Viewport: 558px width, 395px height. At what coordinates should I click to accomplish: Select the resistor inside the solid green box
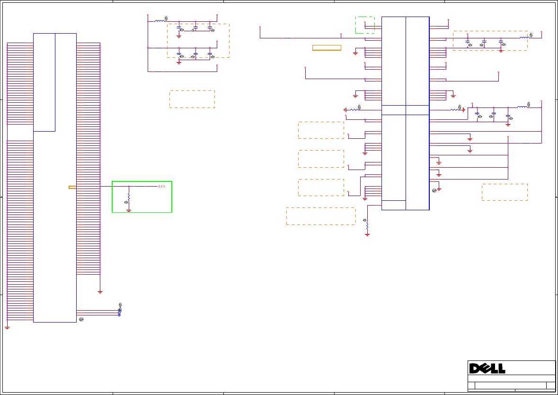129,197
